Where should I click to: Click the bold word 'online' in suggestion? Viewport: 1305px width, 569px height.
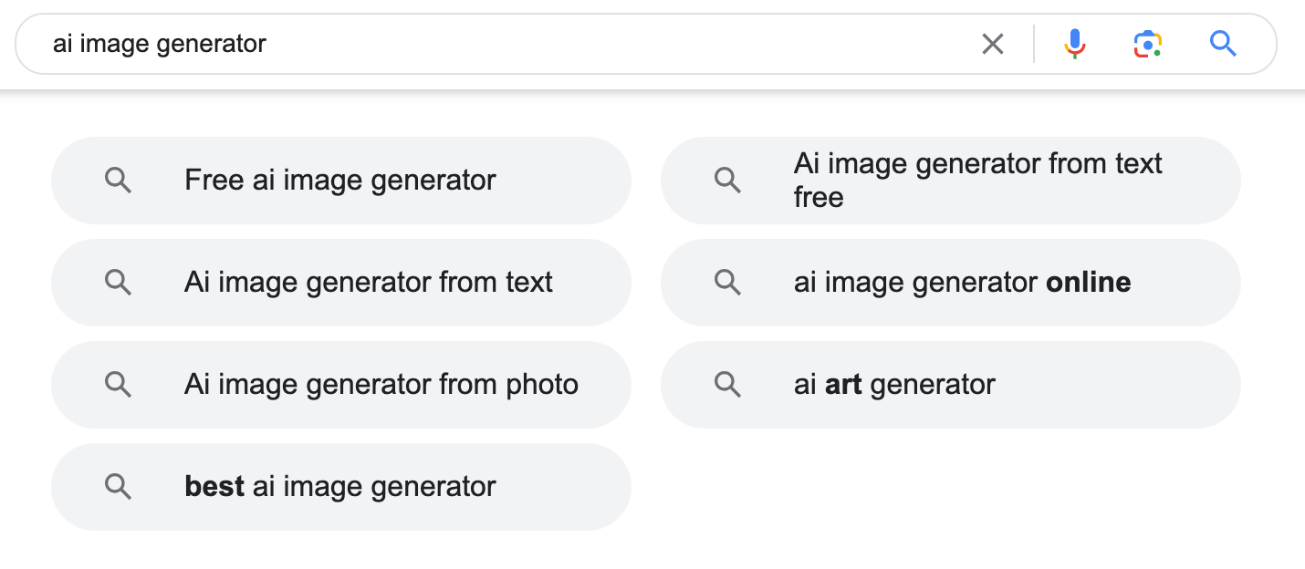pyautogui.click(x=1089, y=283)
